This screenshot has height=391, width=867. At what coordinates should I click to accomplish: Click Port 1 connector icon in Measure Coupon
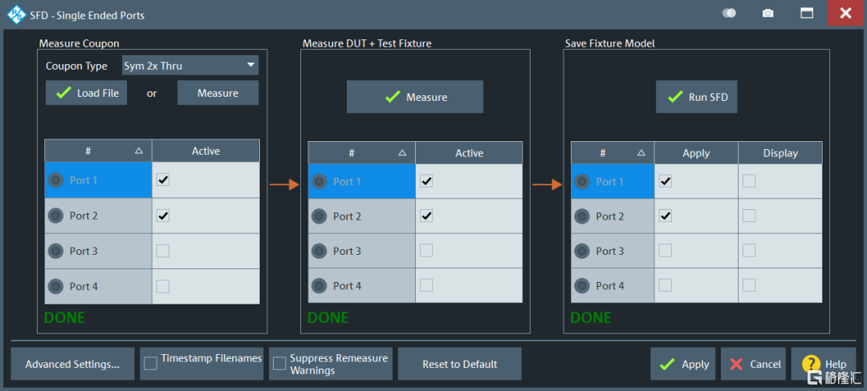coord(55,180)
